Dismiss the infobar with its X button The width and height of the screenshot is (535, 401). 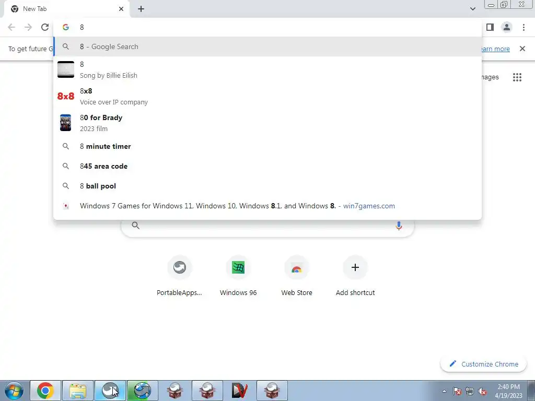[522, 49]
